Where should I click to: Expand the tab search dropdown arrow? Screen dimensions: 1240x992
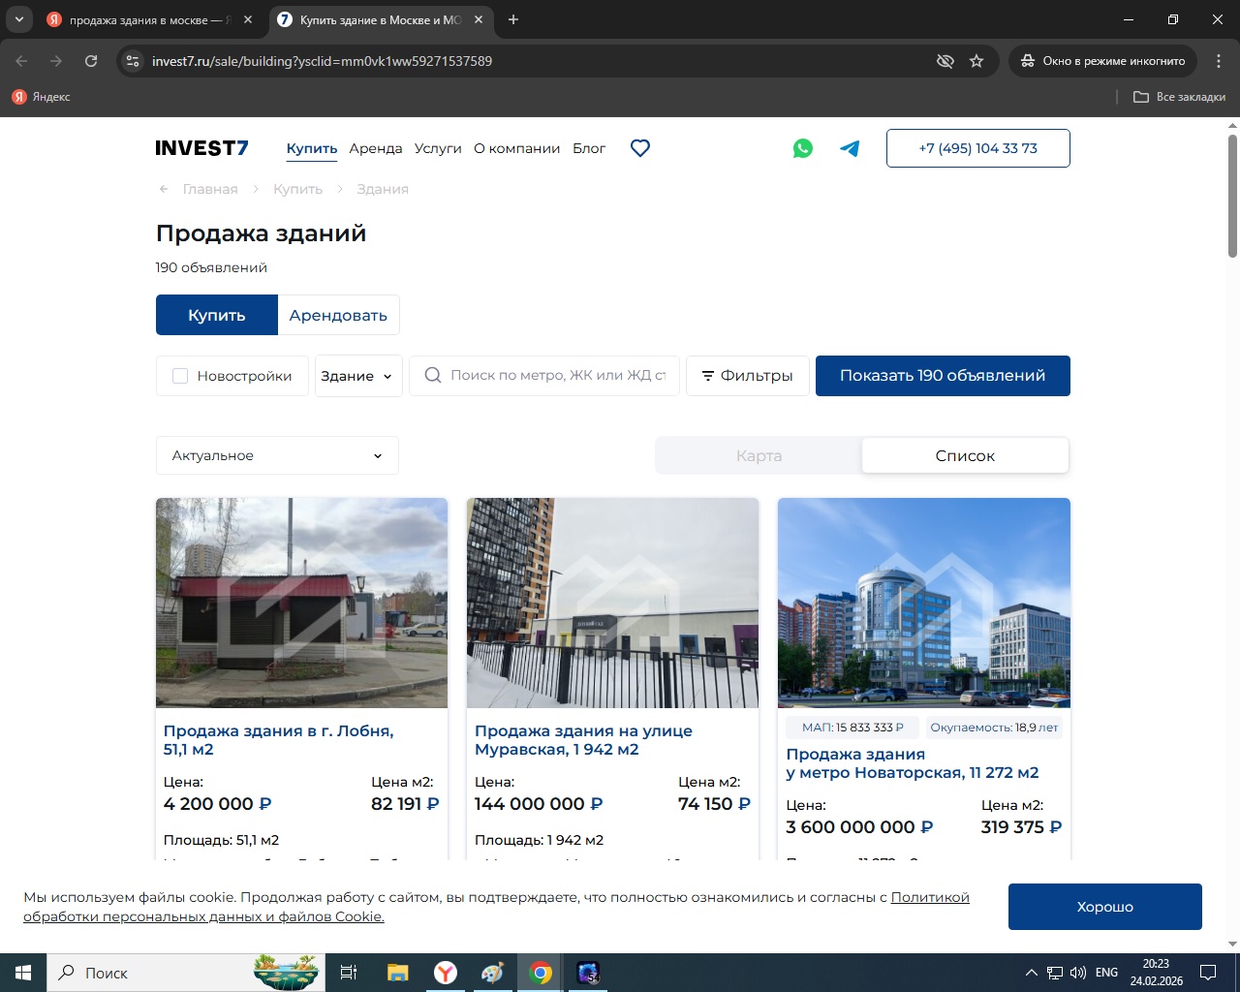(18, 19)
